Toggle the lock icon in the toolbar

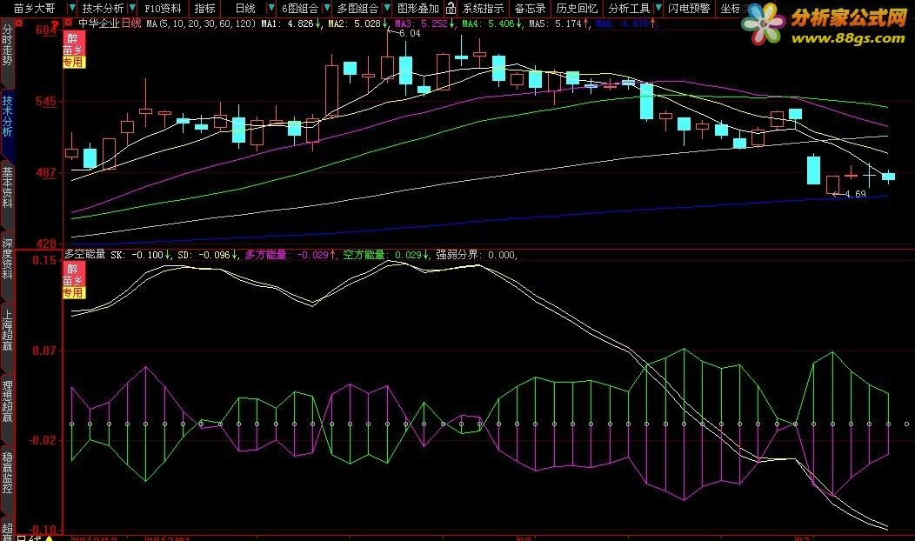(x=451, y=8)
